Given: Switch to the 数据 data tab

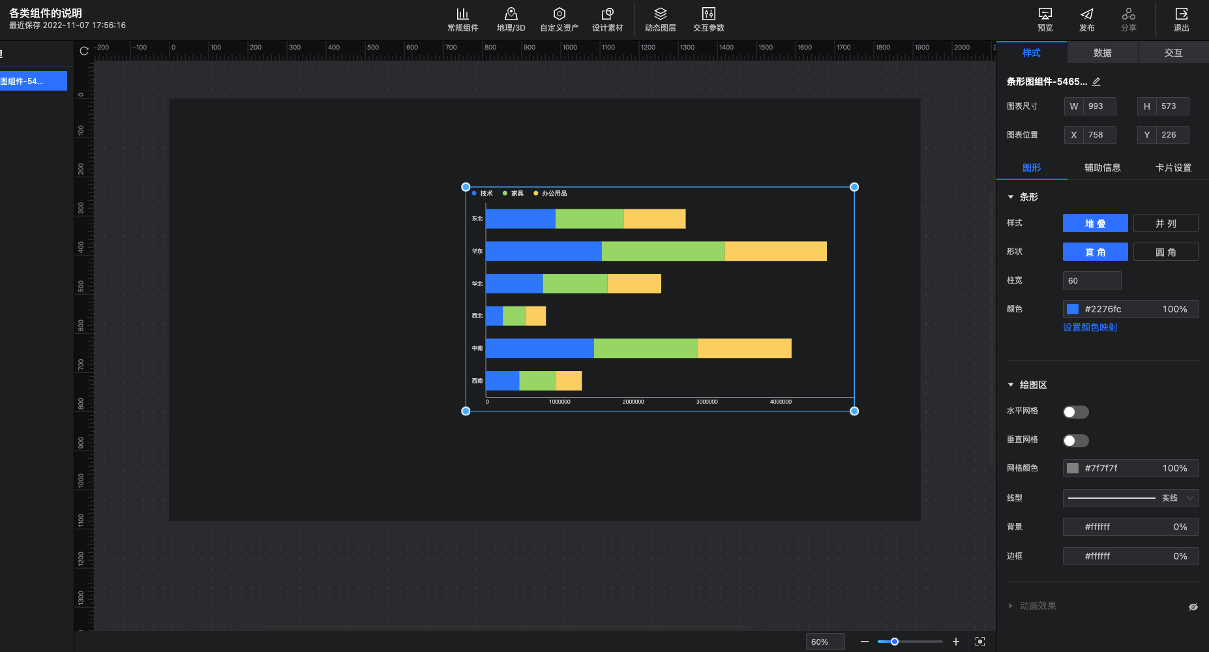Looking at the screenshot, I should pyautogui.click(x=1103, y=53).
